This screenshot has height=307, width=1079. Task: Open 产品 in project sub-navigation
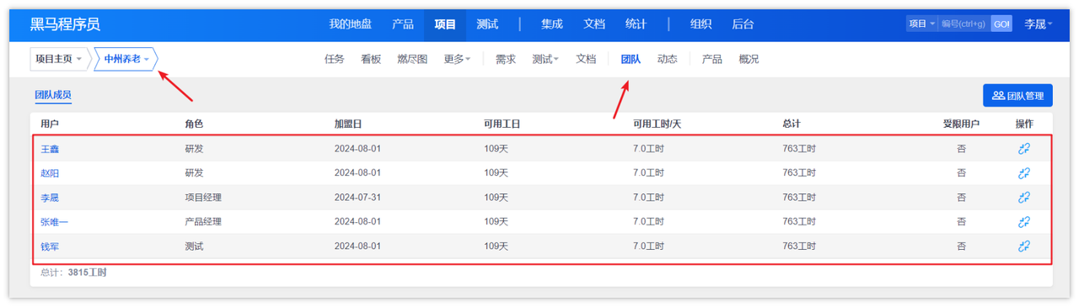[x=712, y=60]
